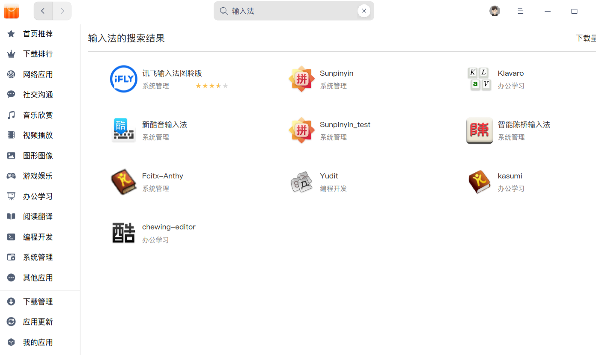Go forward to the next page
Image resolution: width=596 pixels, height=355 pixels.
point(62,11)
